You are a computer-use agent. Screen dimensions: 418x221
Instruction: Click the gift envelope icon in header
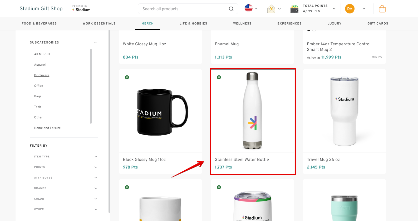[x=271, y=9]
